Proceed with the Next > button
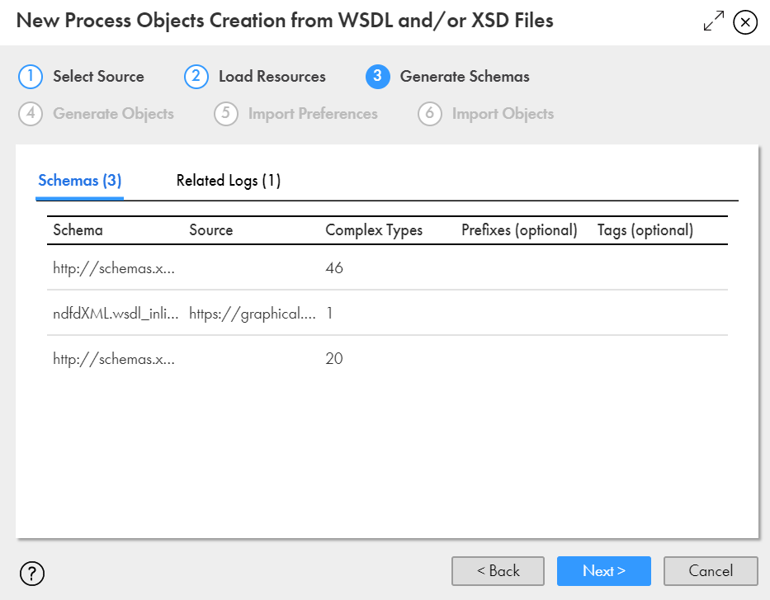Screen dimensions: 770x600 pos(603,570)
